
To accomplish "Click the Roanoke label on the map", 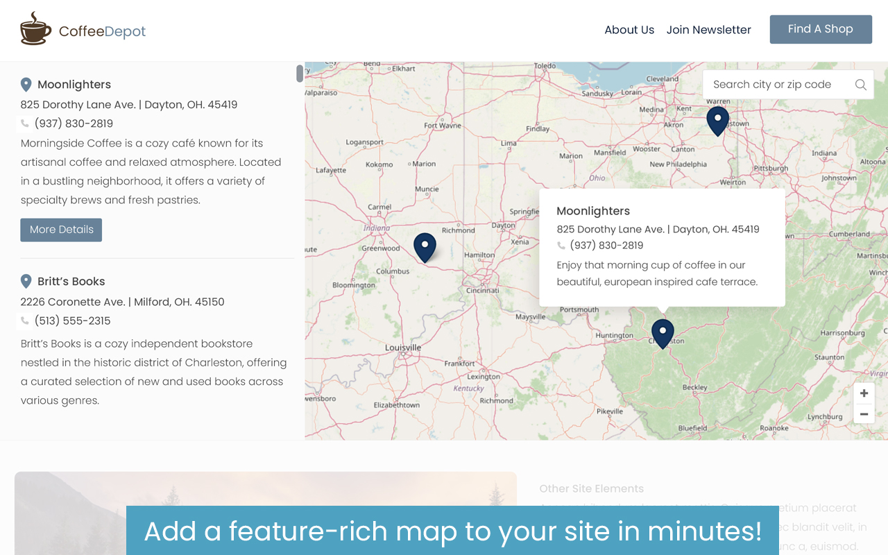I will click(774, 428).
